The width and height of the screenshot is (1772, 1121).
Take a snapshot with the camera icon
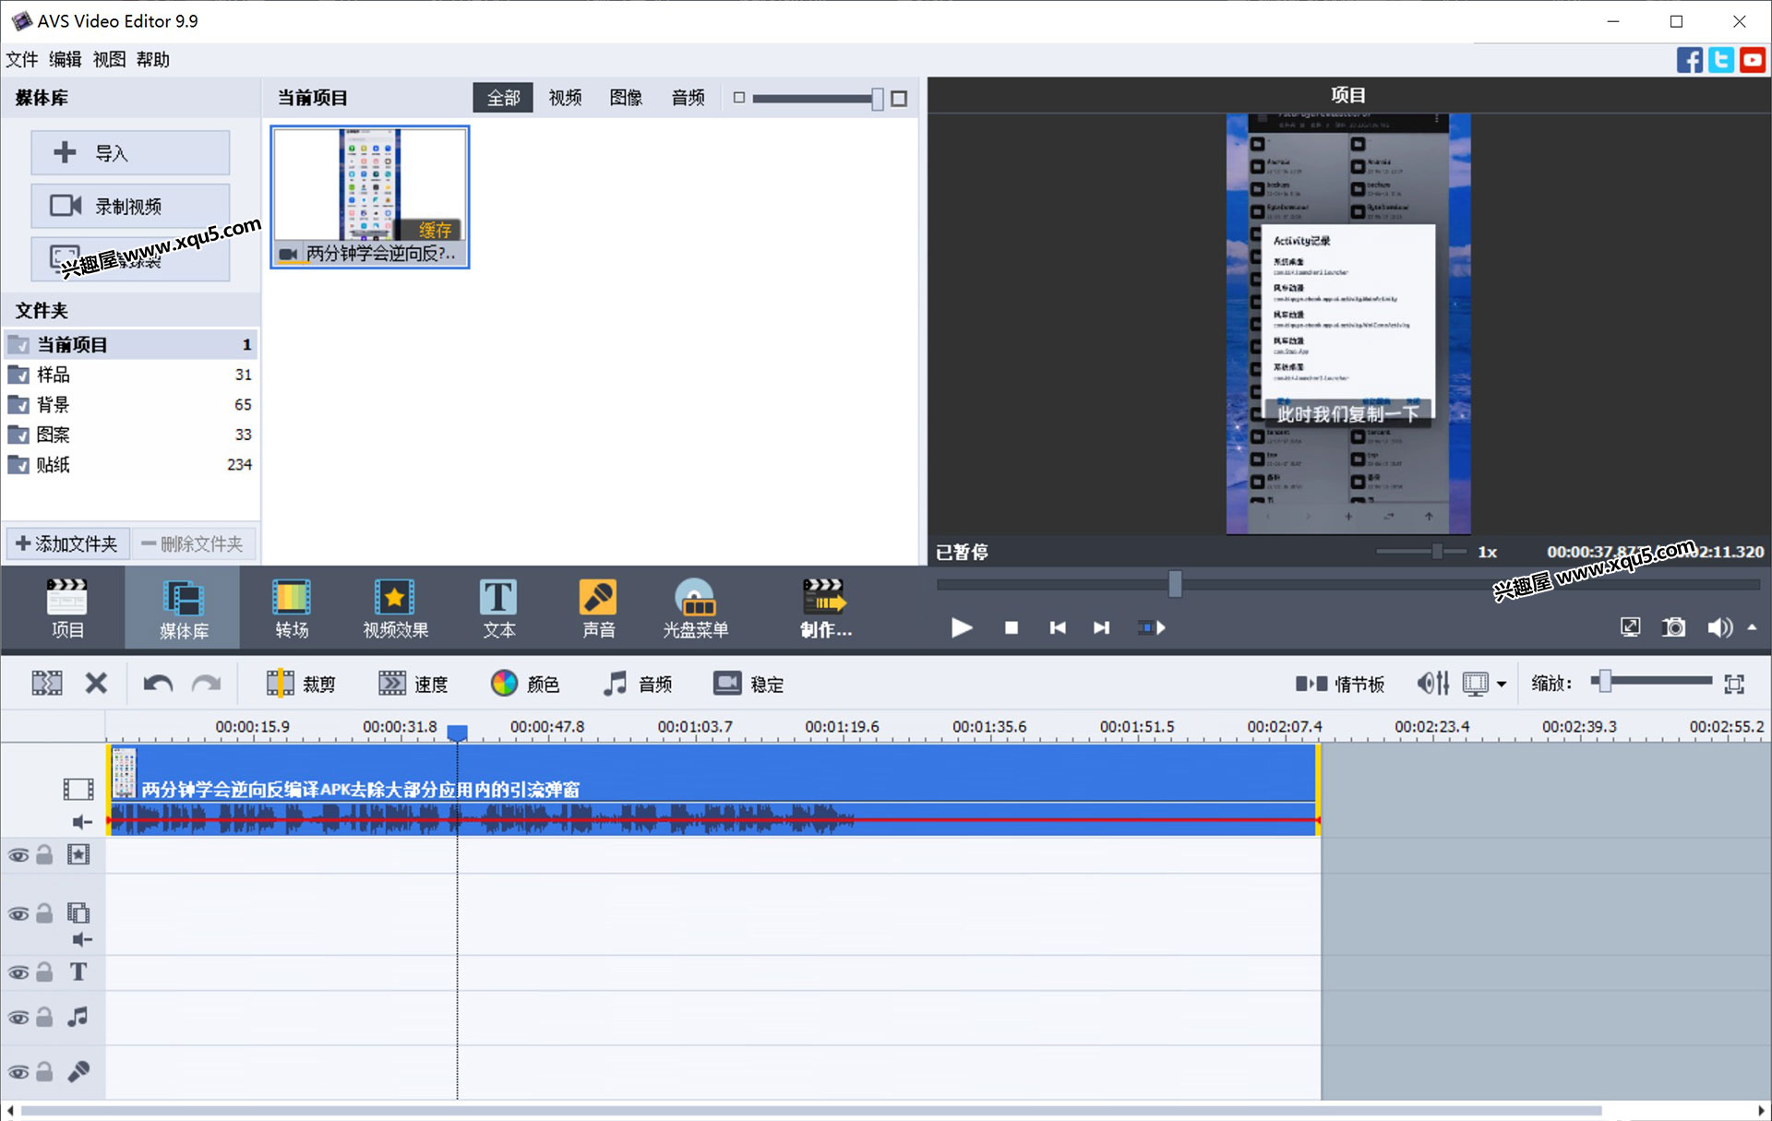tap(1673, 627)
